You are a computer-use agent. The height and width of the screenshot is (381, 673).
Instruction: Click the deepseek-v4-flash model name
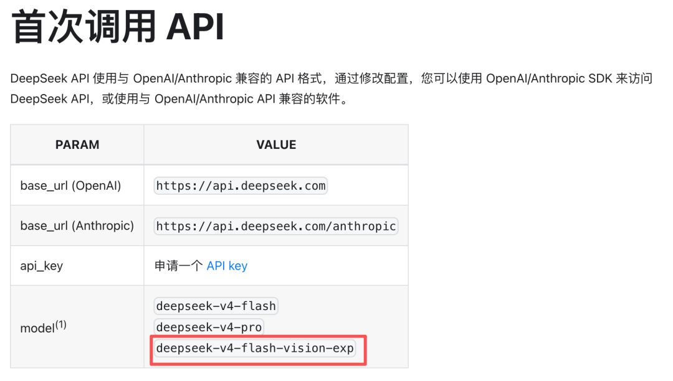216,306
